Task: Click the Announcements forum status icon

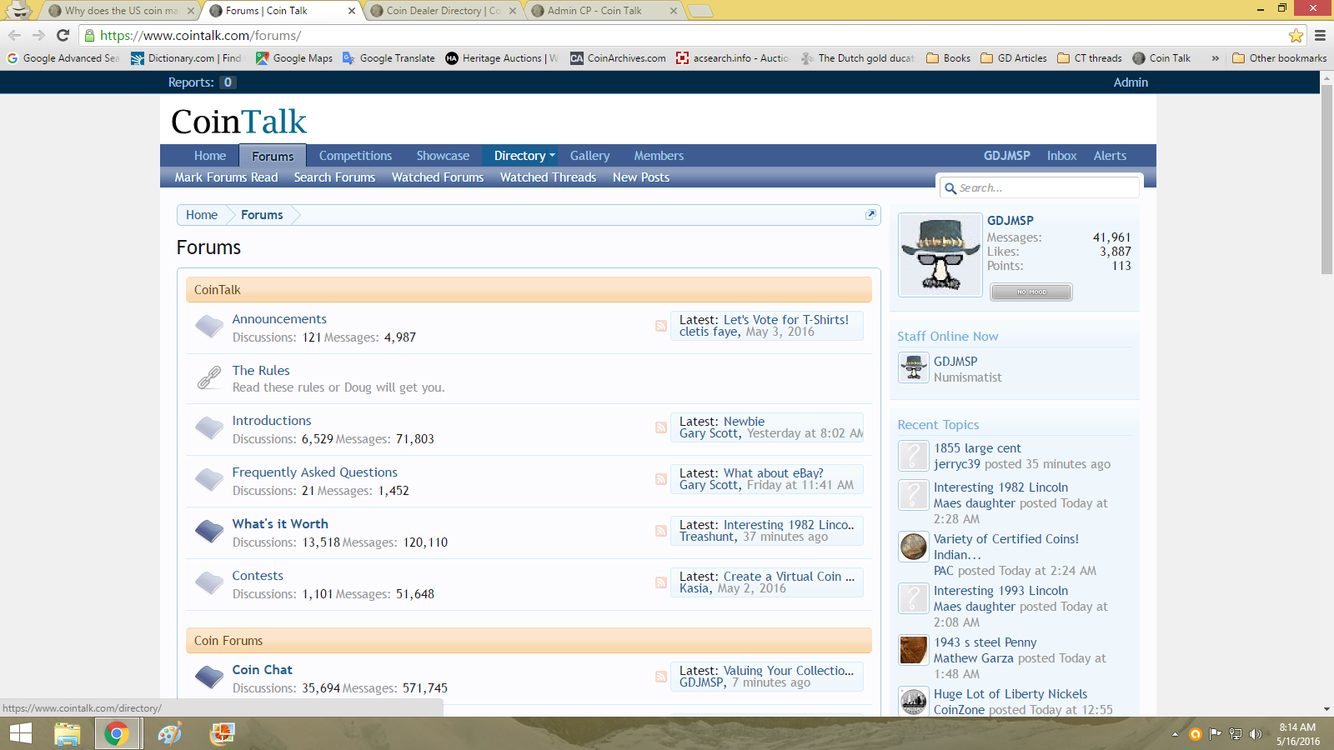Action: pos(209,327)
